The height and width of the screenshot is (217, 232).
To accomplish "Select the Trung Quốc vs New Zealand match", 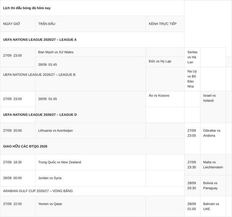I will point(60,162).
